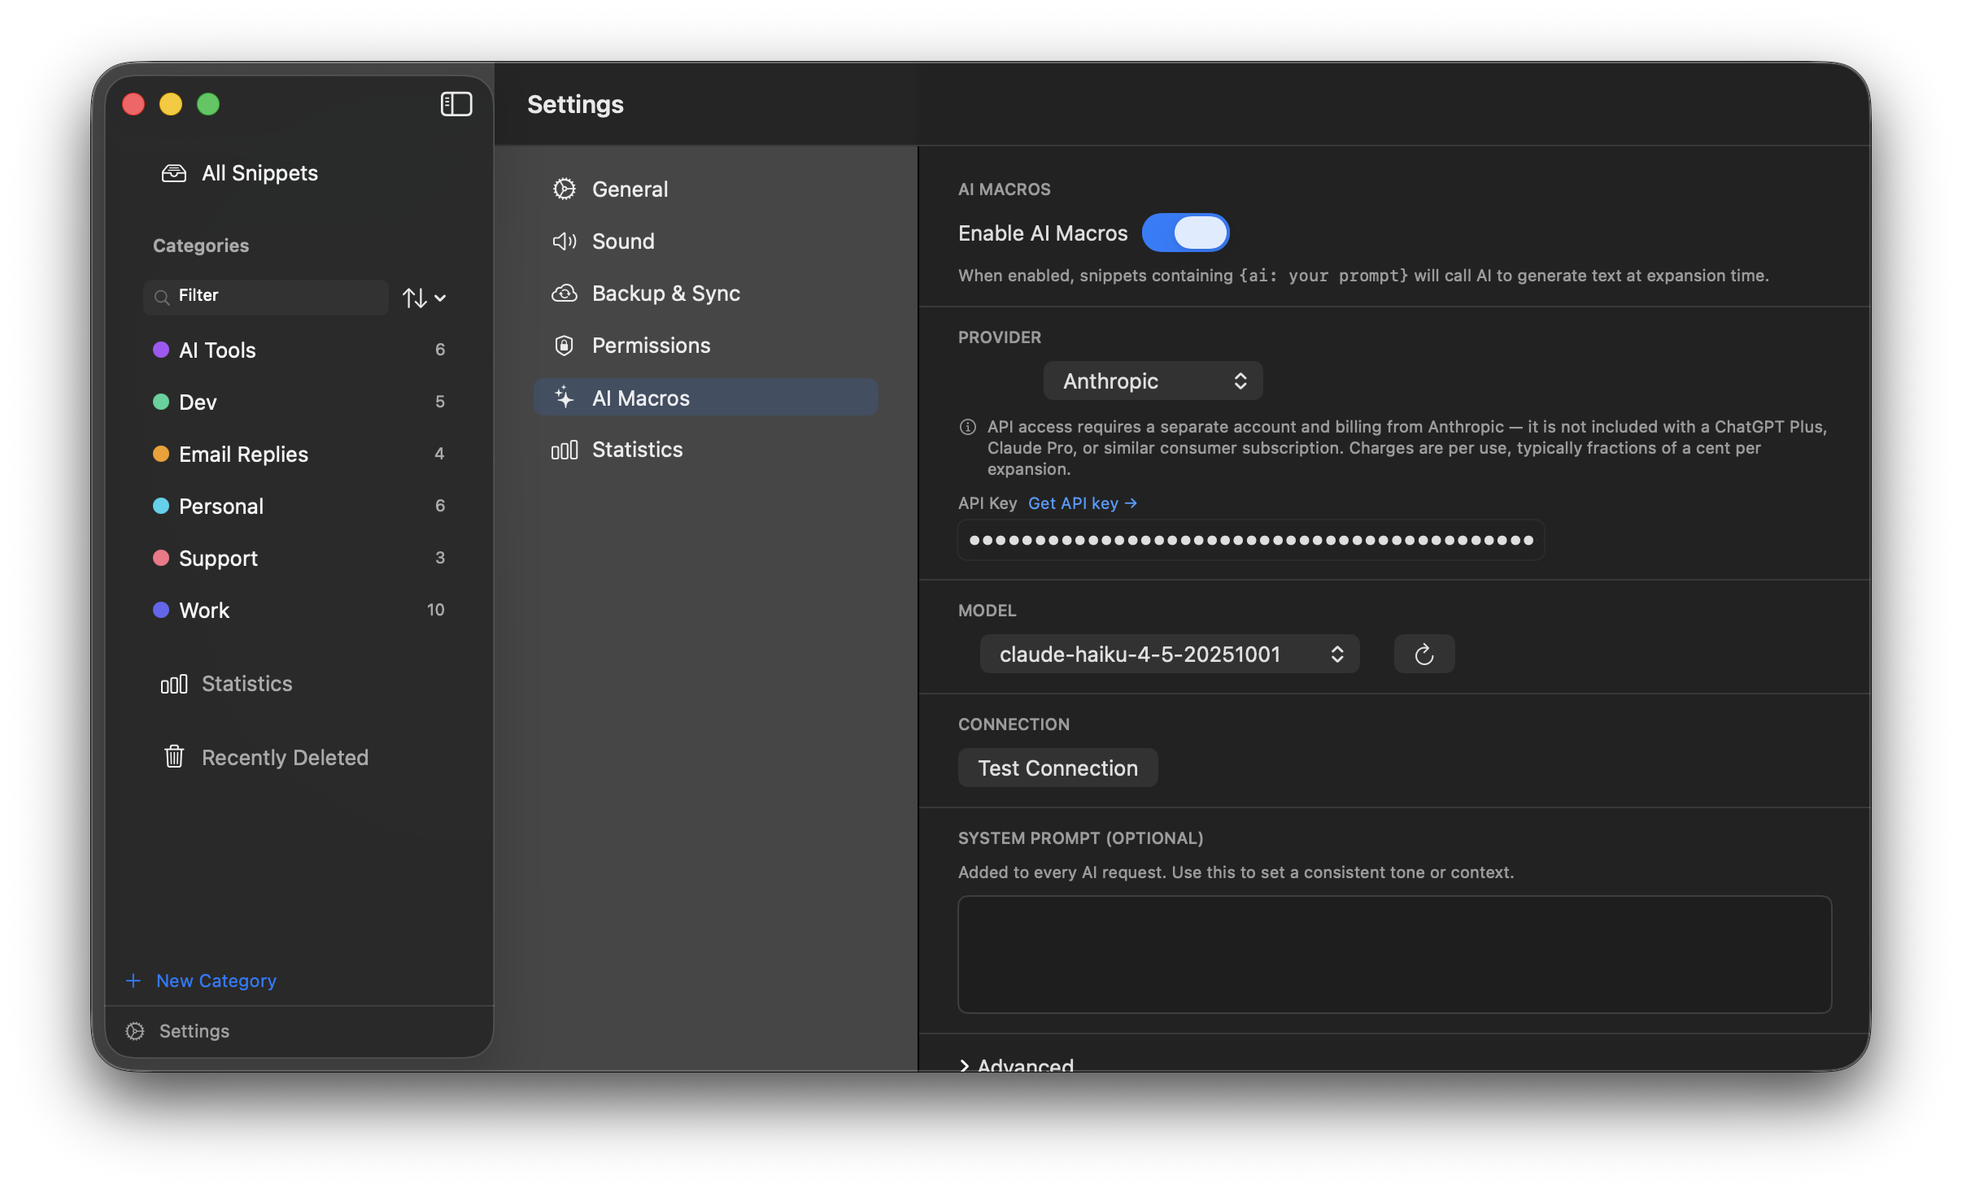The image size is (1962, 1192).
Task: Click the 'CONNECTION' section label
Action: (x=1014, y=724)
